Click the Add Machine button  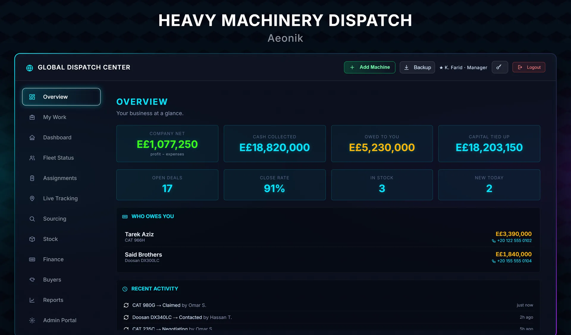click(x=370, y=67)
